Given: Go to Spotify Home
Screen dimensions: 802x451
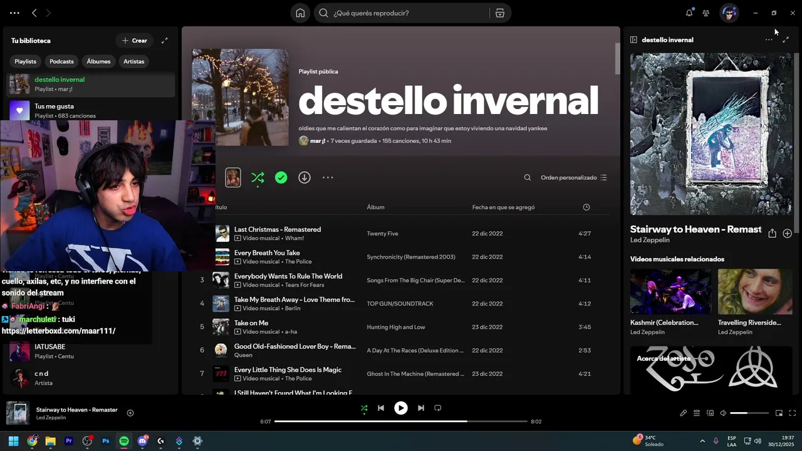Looking at the screenshot, I should (x=300, y=13).
